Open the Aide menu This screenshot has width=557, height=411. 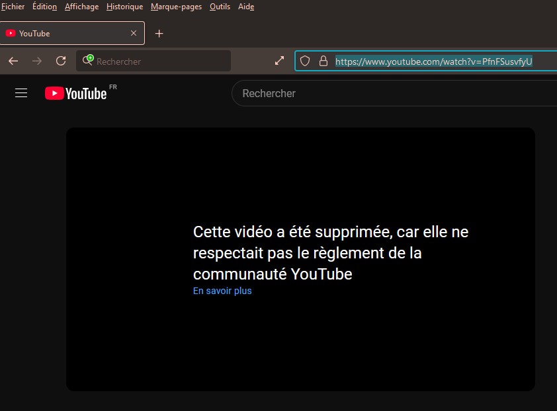(x=246, y=7)
